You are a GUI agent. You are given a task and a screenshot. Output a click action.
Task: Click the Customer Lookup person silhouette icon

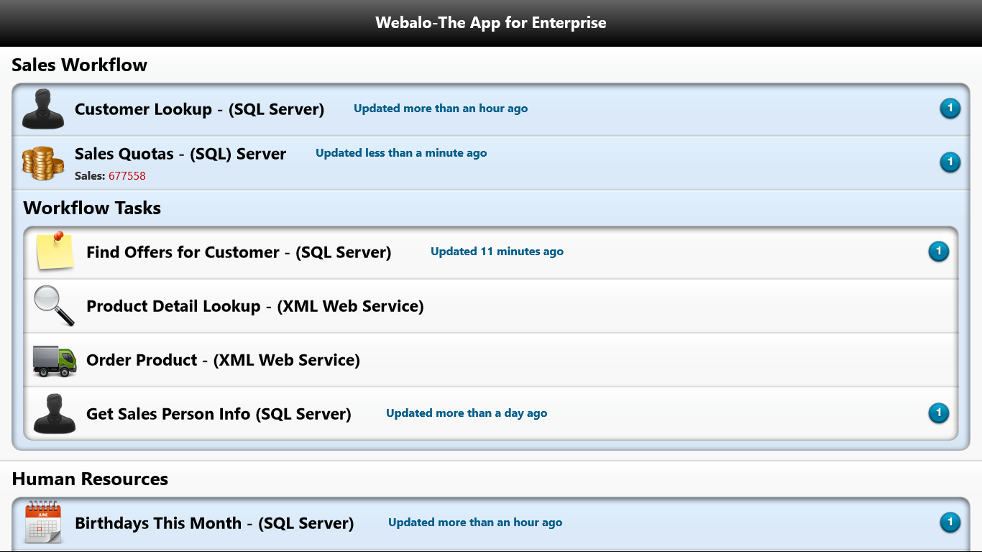(x=43, y=109)
